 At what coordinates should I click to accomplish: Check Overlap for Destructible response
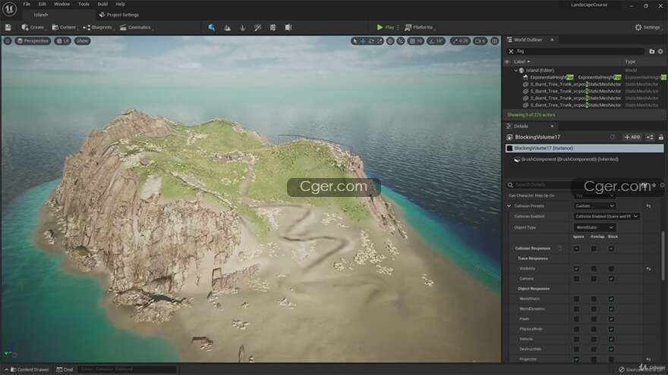tap(594, 349)
